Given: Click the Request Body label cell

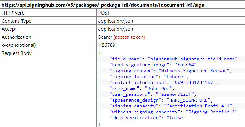Looking at the screenshot, I should 16,53.
